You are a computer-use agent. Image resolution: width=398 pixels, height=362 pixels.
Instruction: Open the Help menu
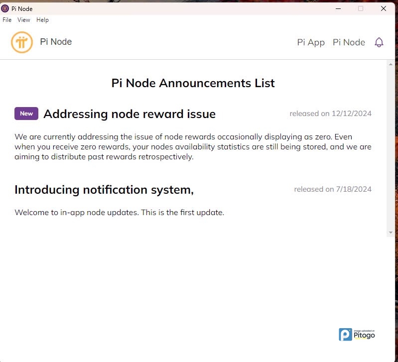[x=42, y=20]
